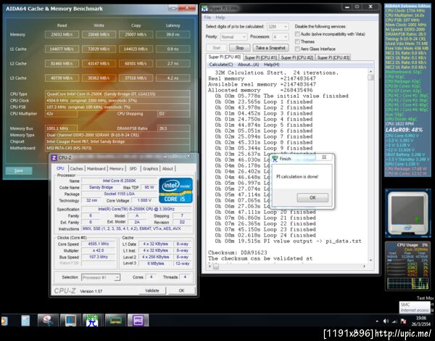The width and height of the screenshot is (435, 341).
Task: Click the volume speaker tray icon
Action: pyautogui.click(x=386, y=321)
